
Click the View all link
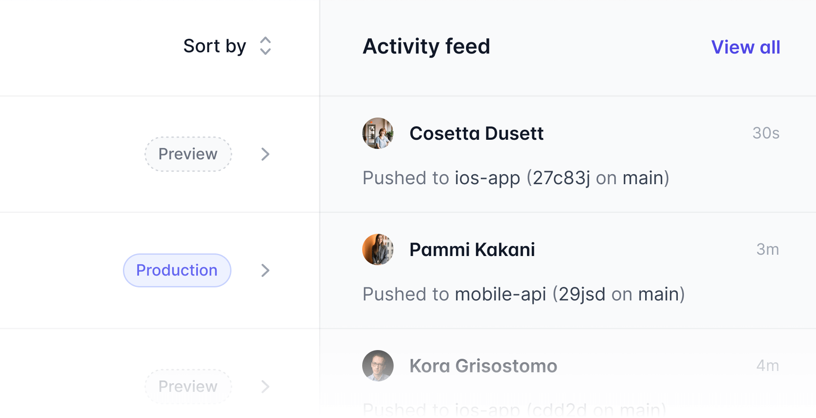(745, 47)
